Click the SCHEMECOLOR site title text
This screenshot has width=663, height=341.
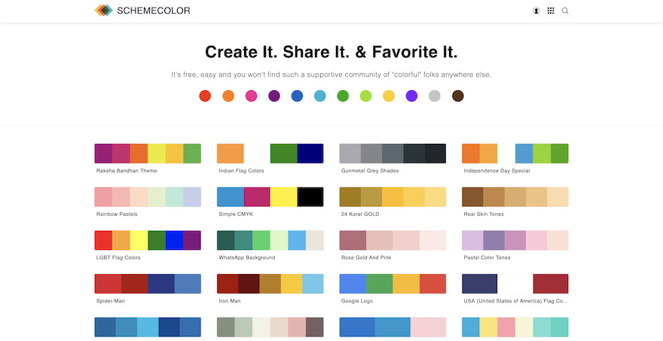(154, 11)
